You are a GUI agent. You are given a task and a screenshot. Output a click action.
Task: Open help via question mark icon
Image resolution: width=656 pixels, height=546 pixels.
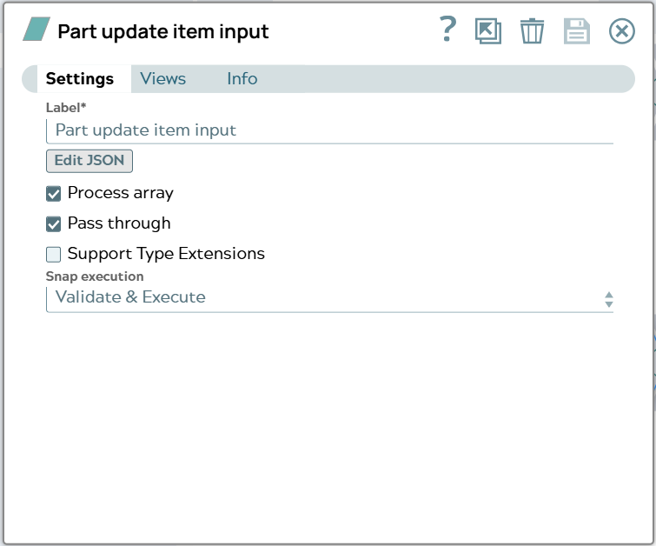tap(447, 30)
